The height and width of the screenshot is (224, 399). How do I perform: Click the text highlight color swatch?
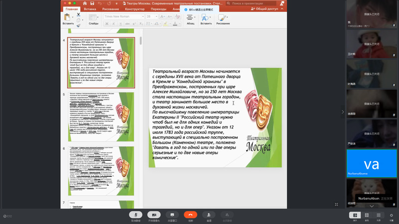(166, 23)
